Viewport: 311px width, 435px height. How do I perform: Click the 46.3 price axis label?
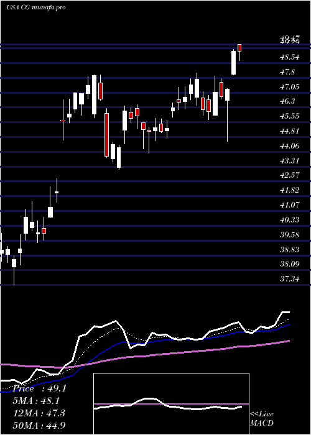[x=288, y=101]
